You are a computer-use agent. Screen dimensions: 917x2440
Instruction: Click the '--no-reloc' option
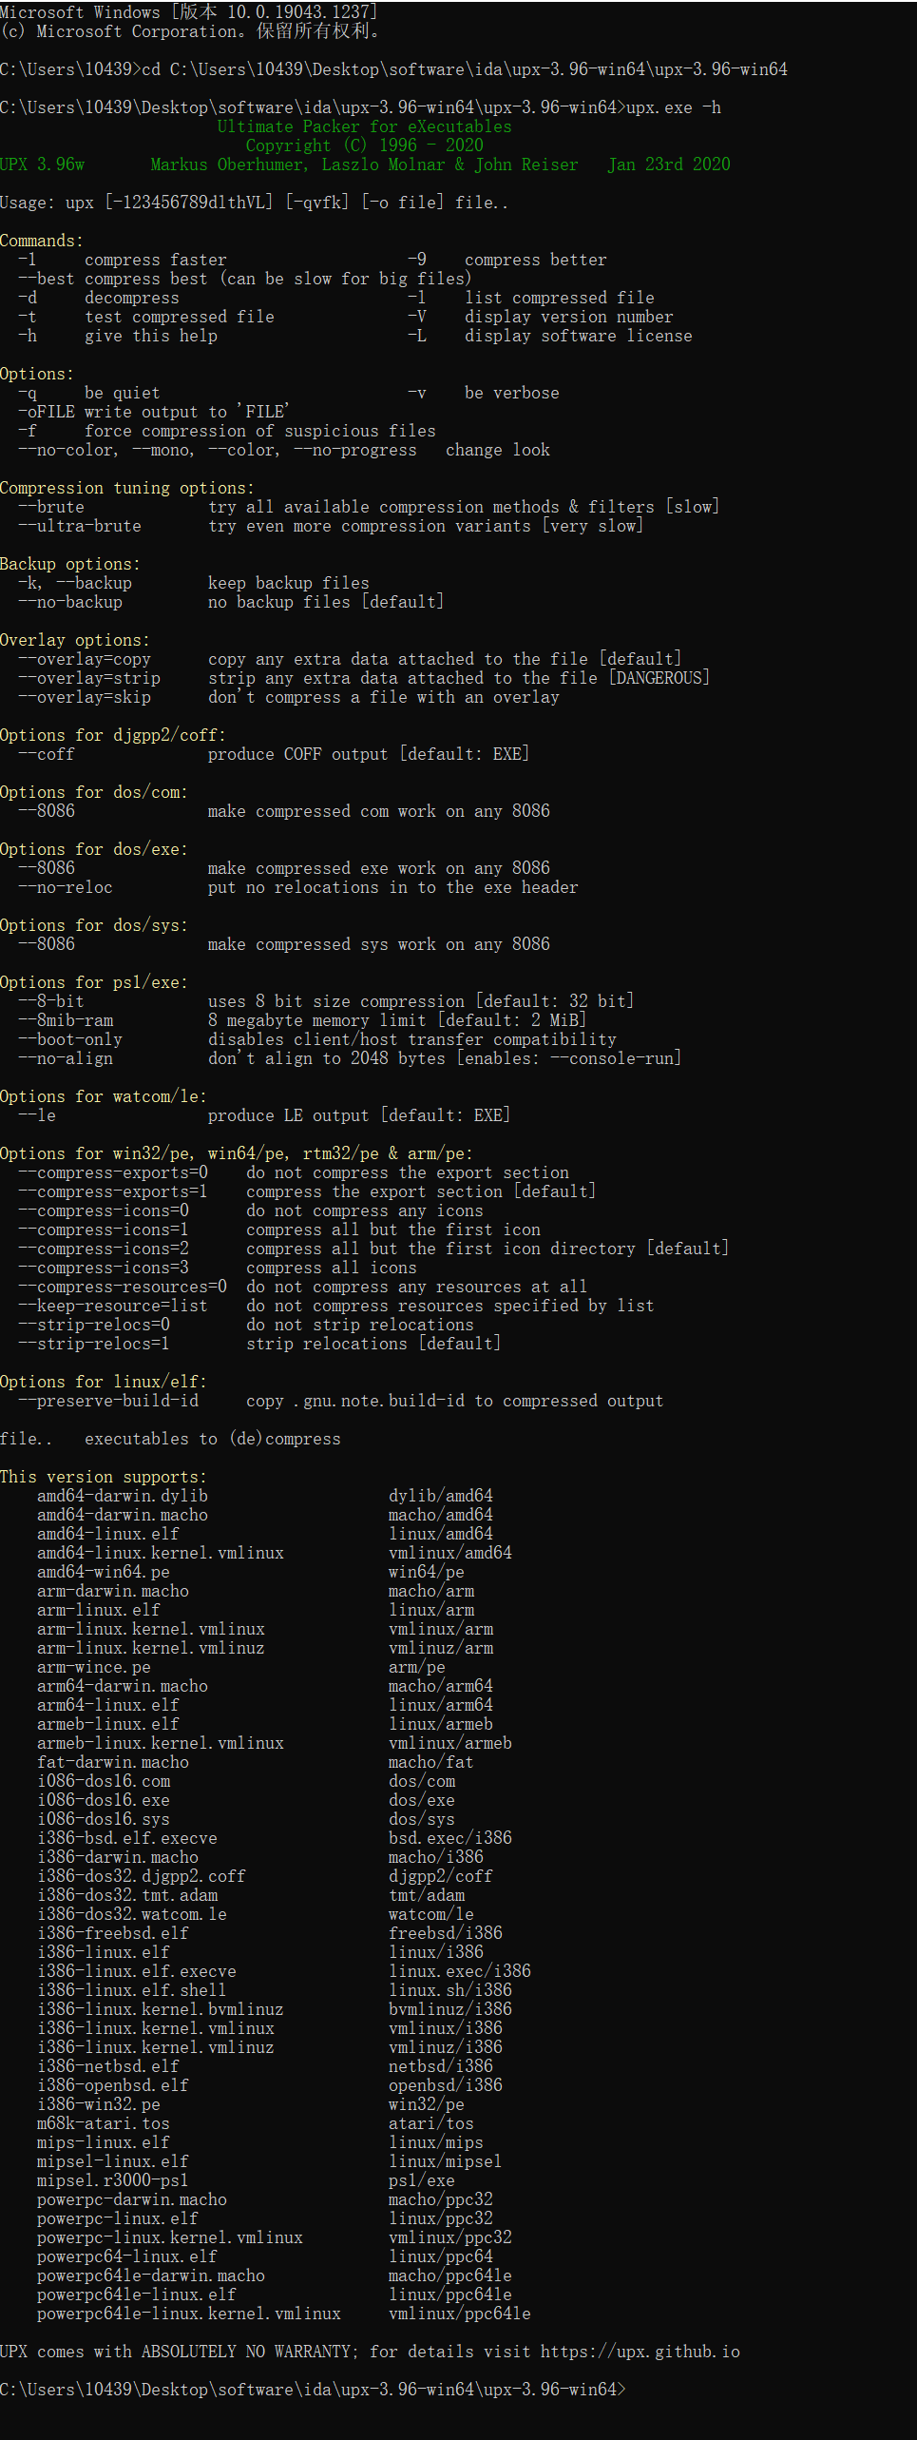tap(66, 887)
